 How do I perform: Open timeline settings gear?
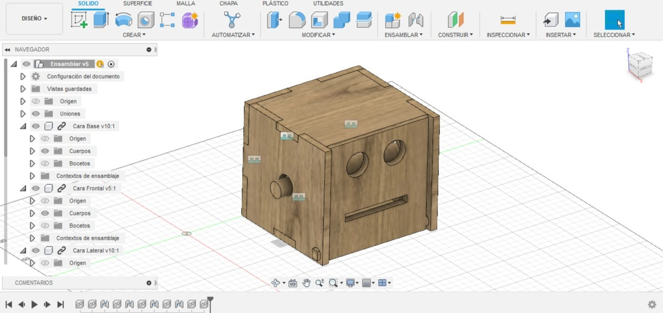[652, 305]
